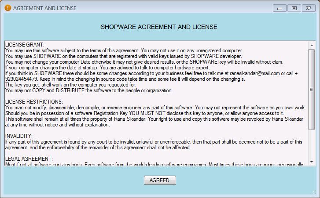Screen dimensions: 320x198
Task: Click the scrollbar up arrow
Action: 312,45
